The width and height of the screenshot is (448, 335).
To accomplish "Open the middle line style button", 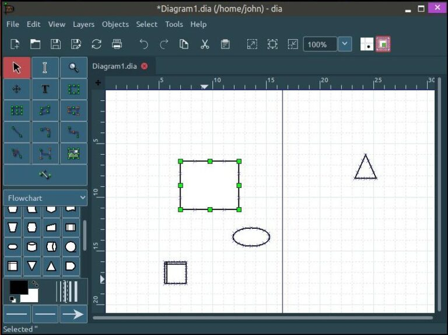I will 45,314.
